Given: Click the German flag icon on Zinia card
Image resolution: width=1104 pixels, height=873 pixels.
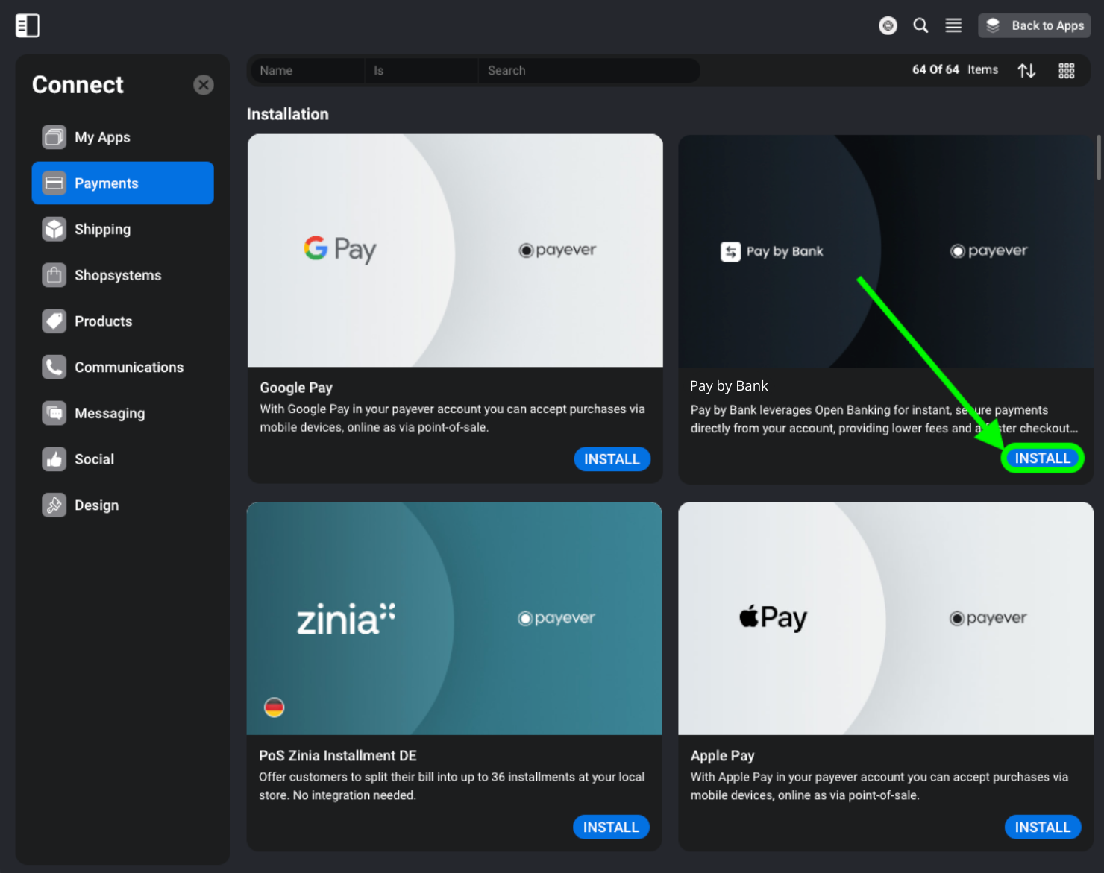Looking at the screenshot, I should (x=274, y=707).
